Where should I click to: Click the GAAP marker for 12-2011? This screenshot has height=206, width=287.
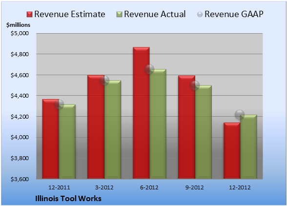coord(59,104)
